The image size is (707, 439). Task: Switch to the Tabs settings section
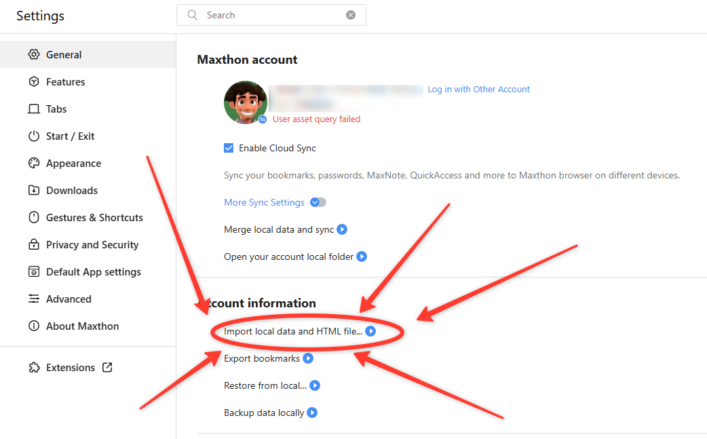click(56, 109)
